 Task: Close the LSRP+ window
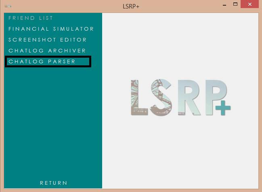click(249, 4)
